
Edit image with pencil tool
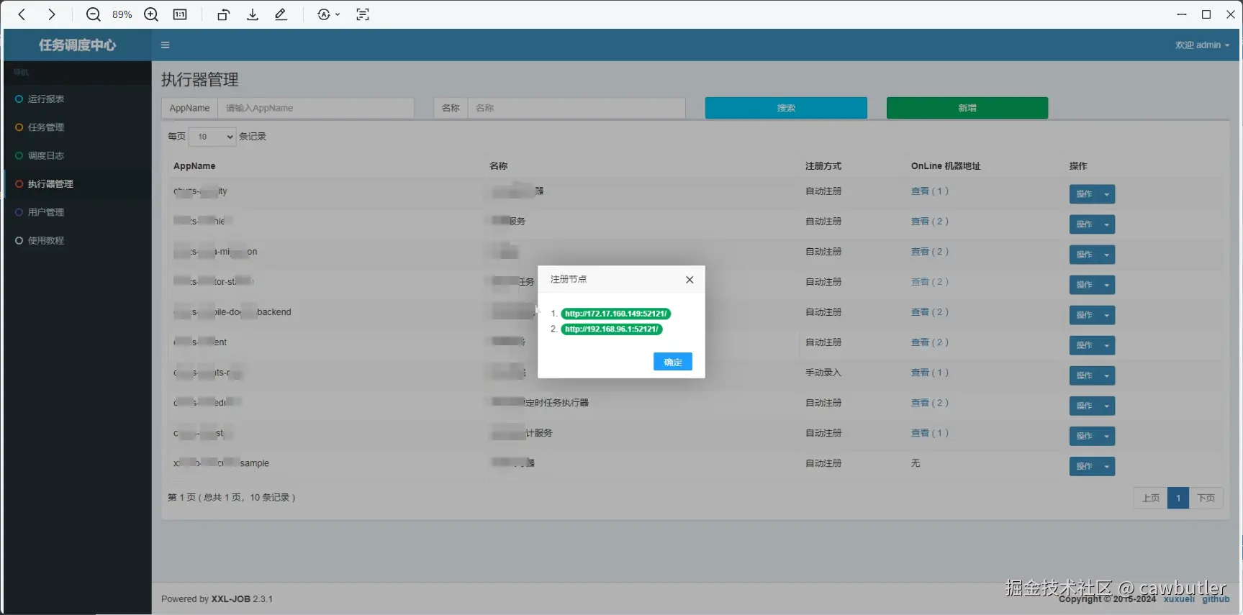coord(281,14)
